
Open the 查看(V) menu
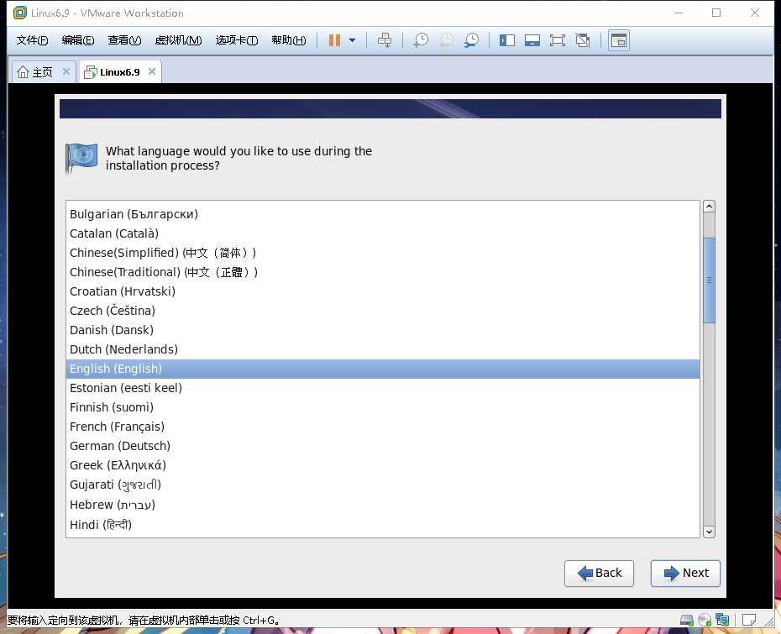point(124,40)
